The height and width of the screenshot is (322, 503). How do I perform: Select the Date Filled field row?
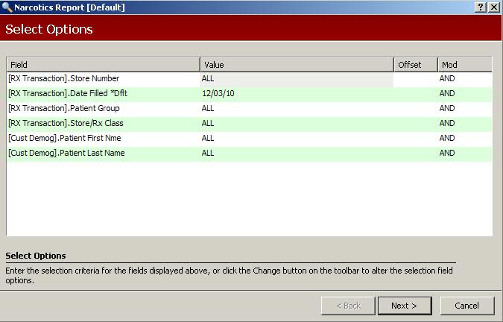click(x=103, y=93)
